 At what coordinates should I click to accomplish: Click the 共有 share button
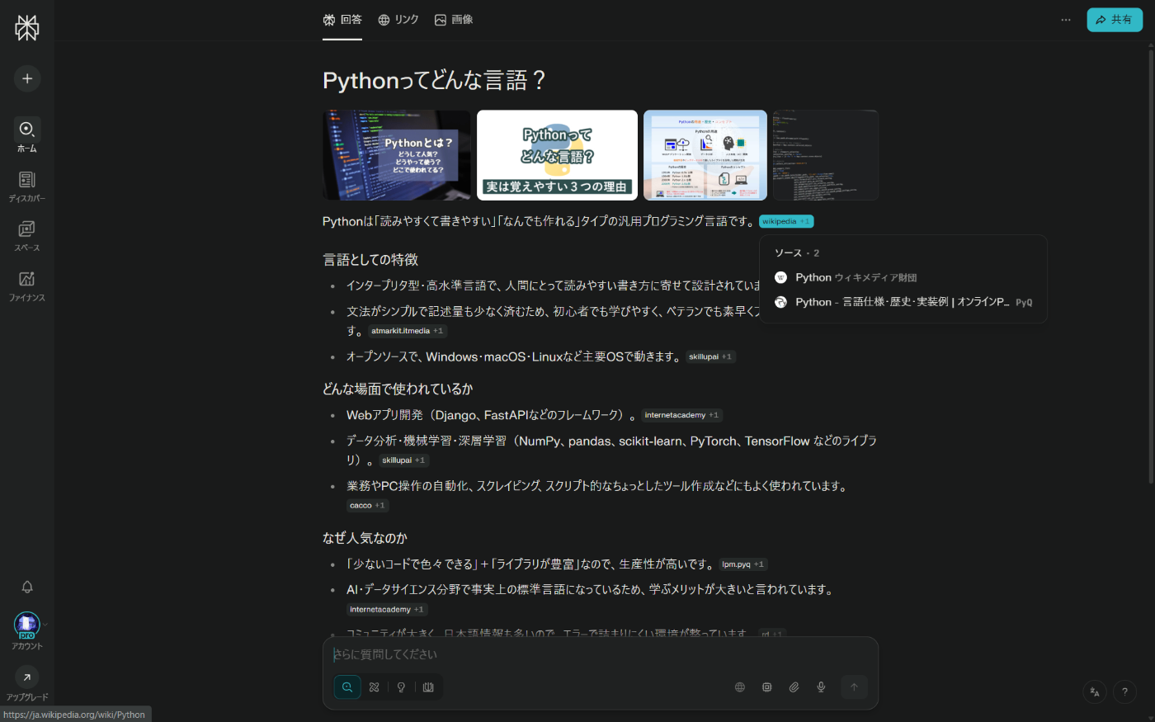tap(1115, 20)
